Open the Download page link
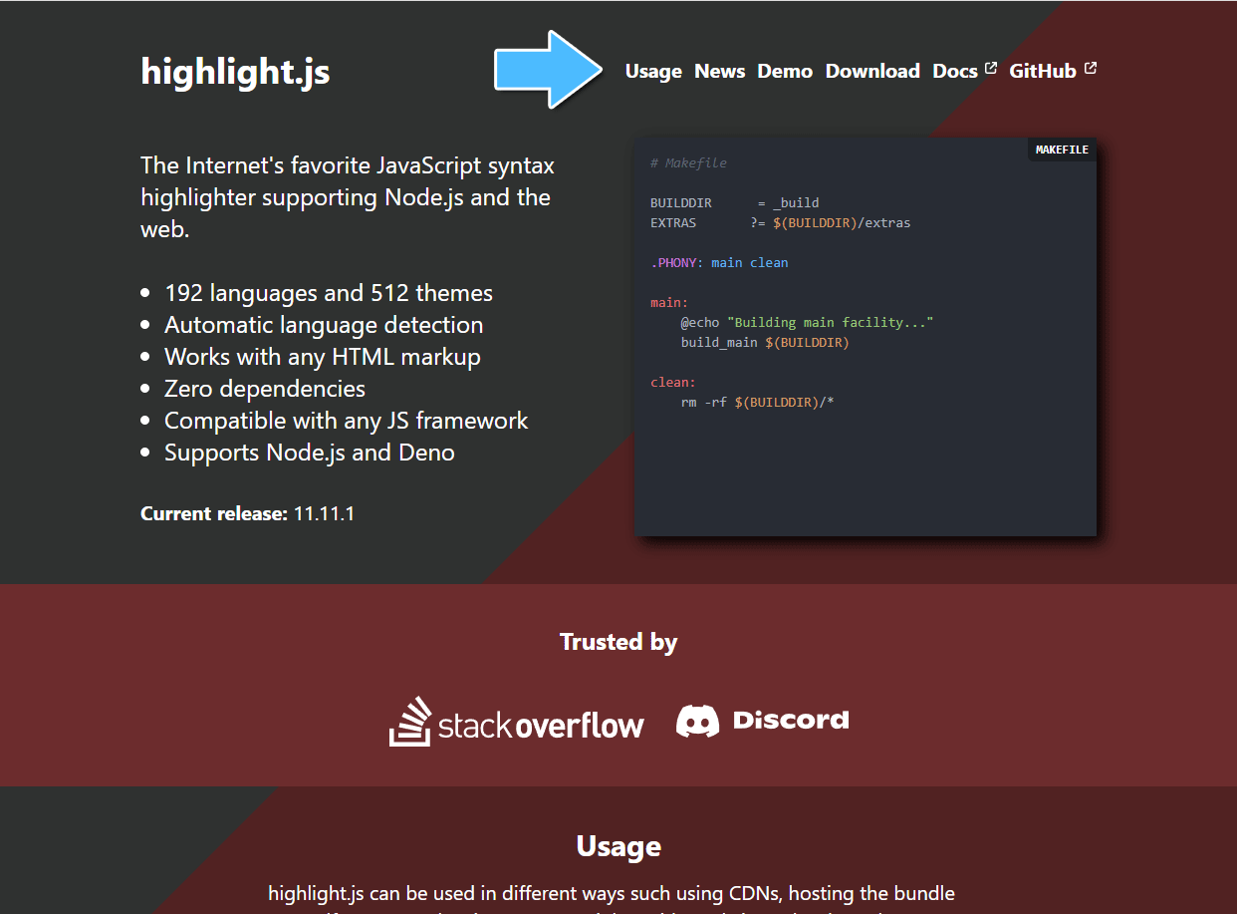Screen dimensions: 1237x914 [872, 71]
